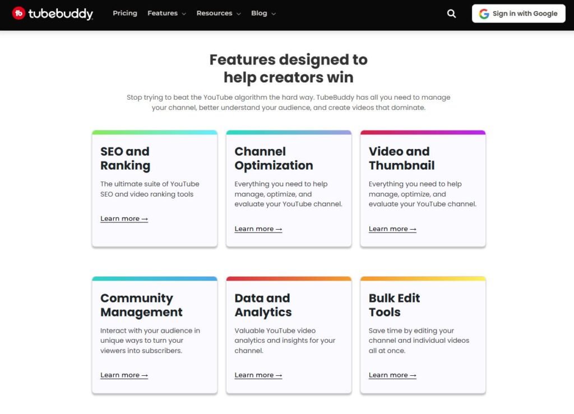Click the Bulk Edit Tools card heading
Screen dimensions: 574x414
tap(394, 305)
